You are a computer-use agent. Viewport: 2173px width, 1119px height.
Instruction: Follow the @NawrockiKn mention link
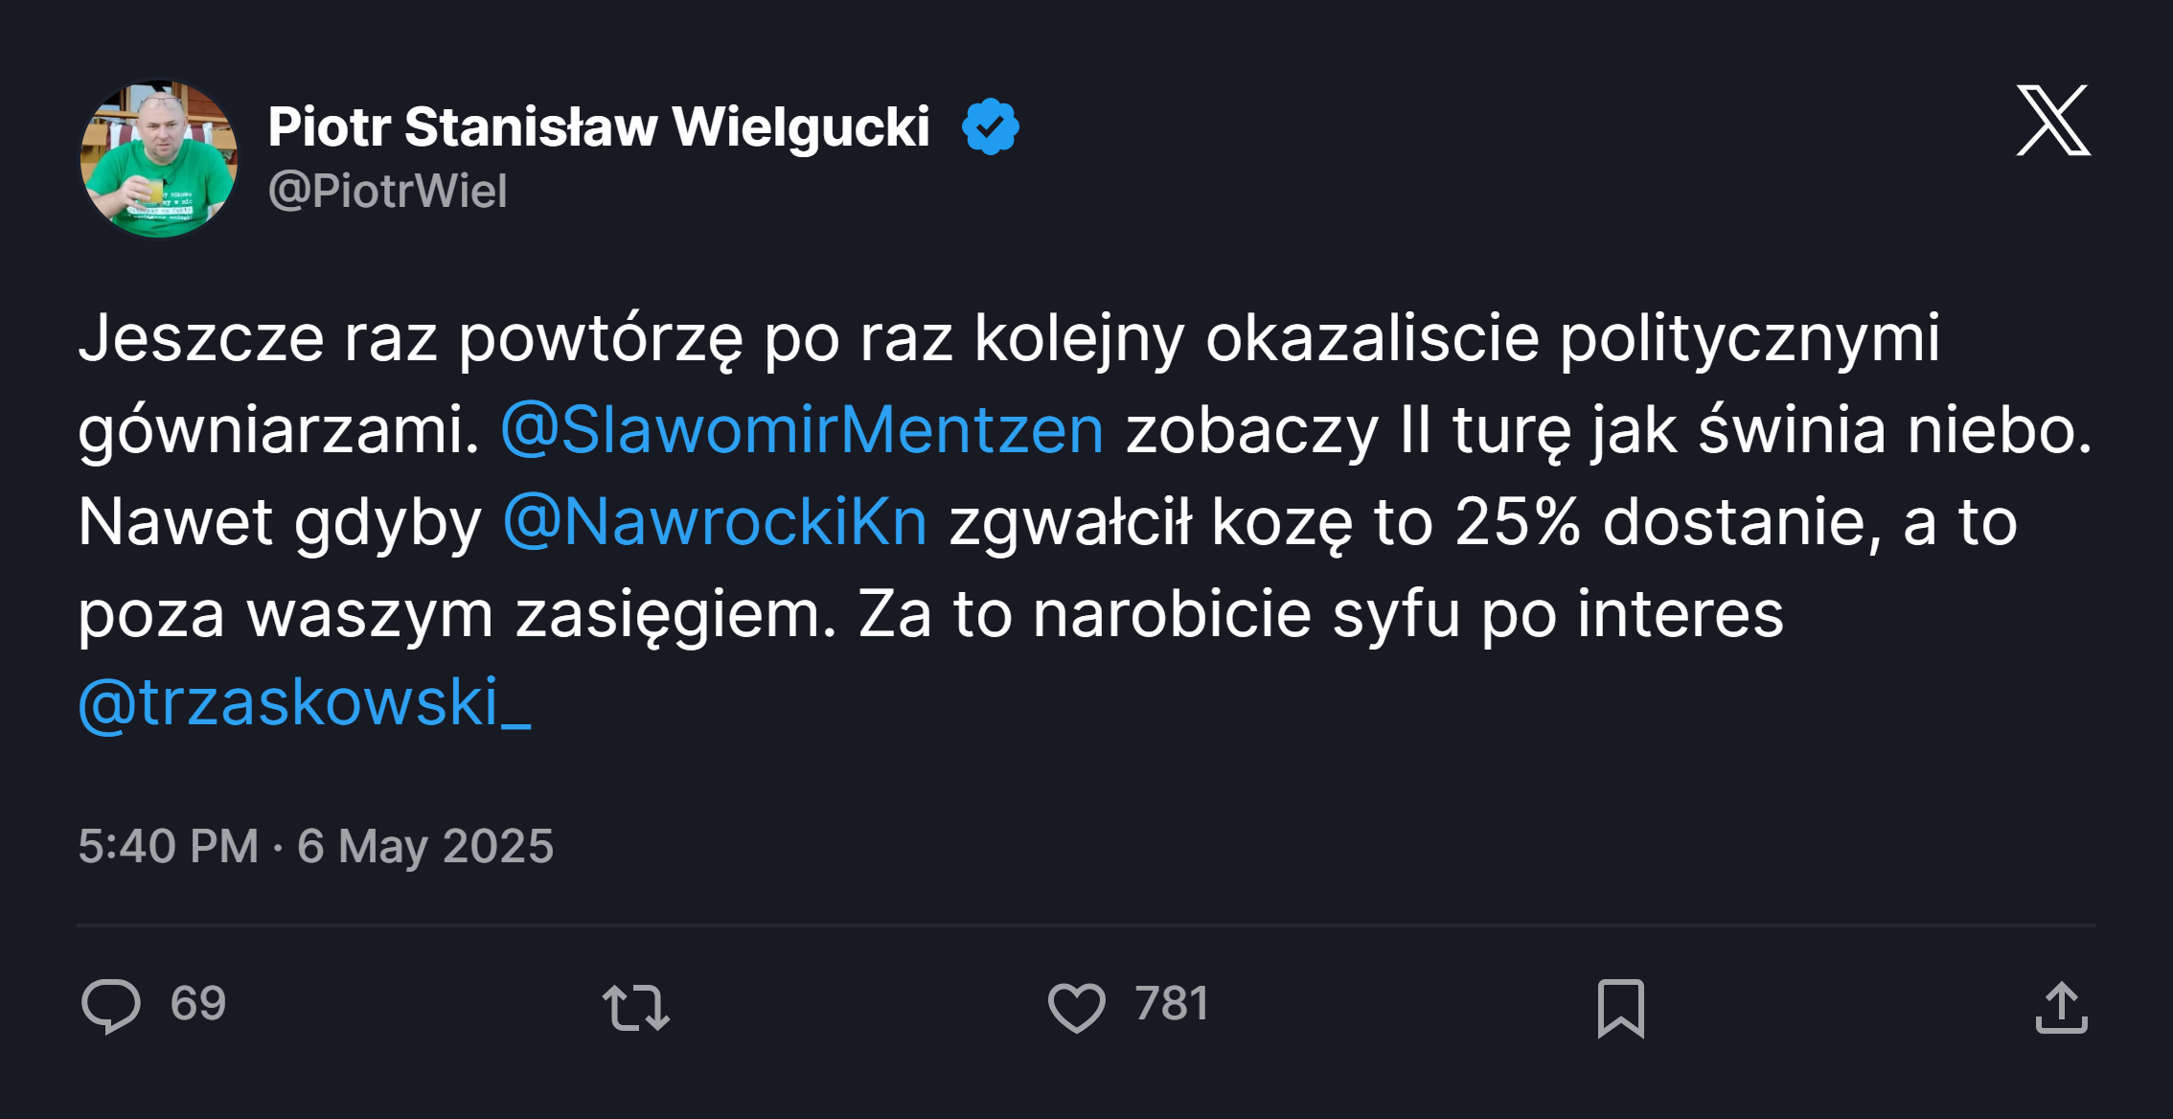tap(715, 522)
